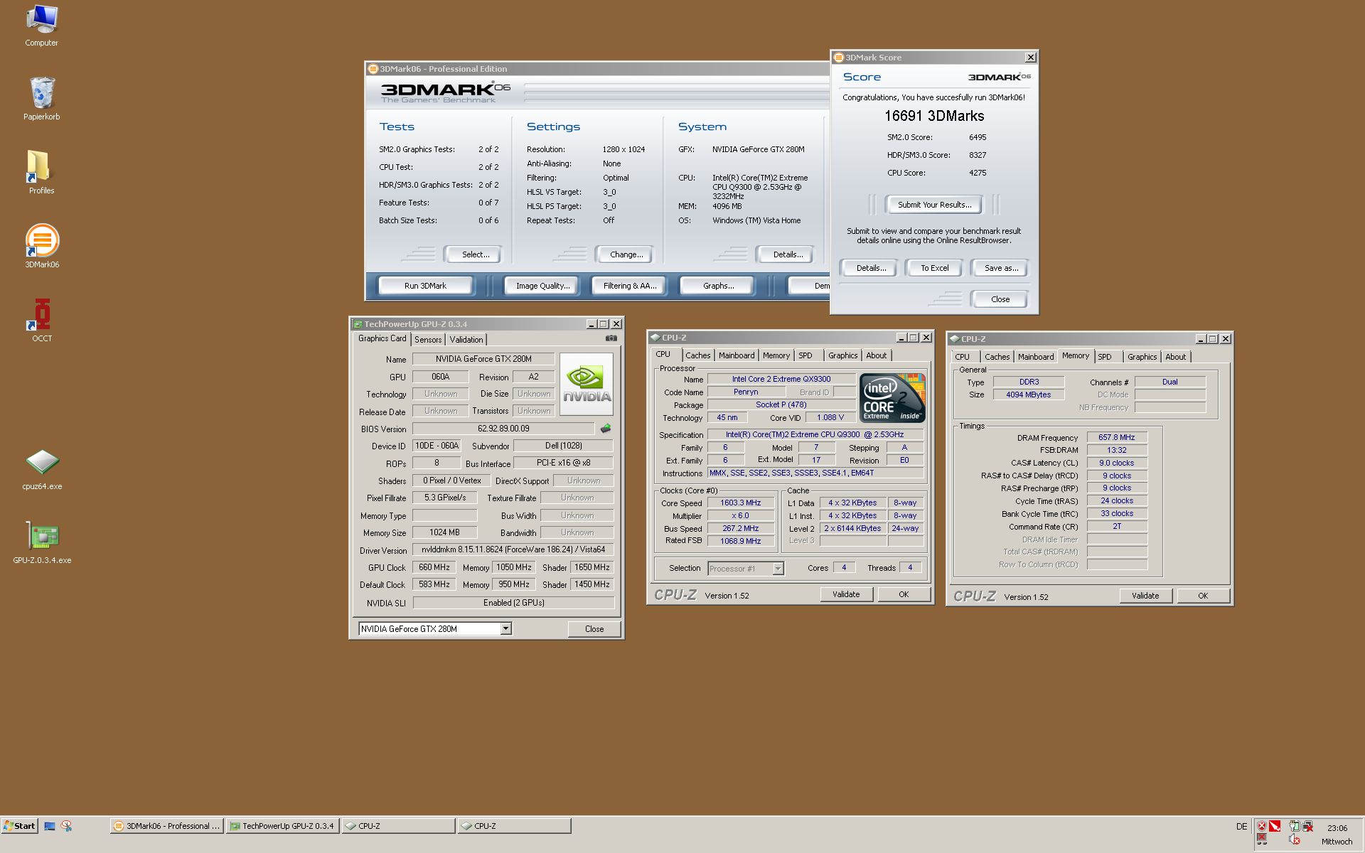The width and height of the screenshot is (1365, 853).
Task: Select the Graphics Card tab in GPU-Z
Action: click(x=382, y=338)
